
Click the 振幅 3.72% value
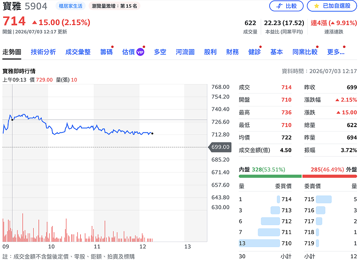[349, 150]
